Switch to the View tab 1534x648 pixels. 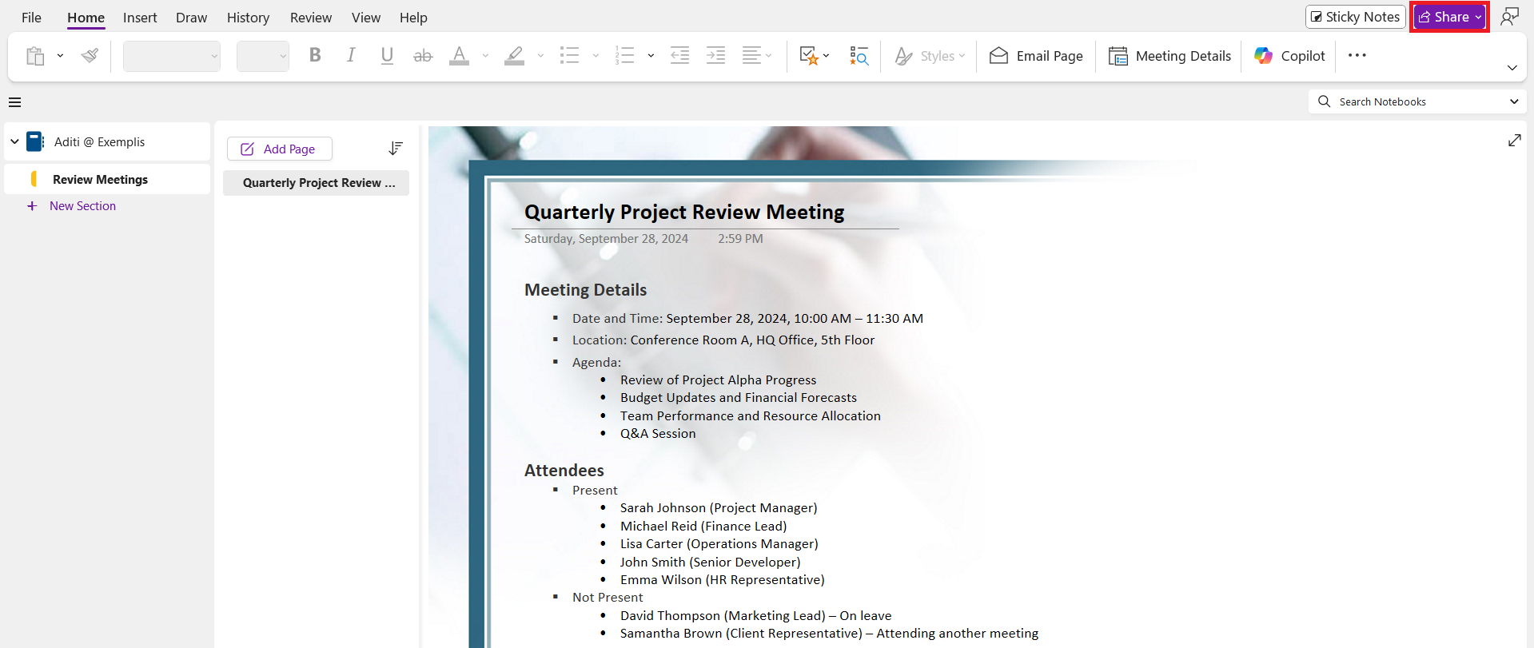(366, 18)
